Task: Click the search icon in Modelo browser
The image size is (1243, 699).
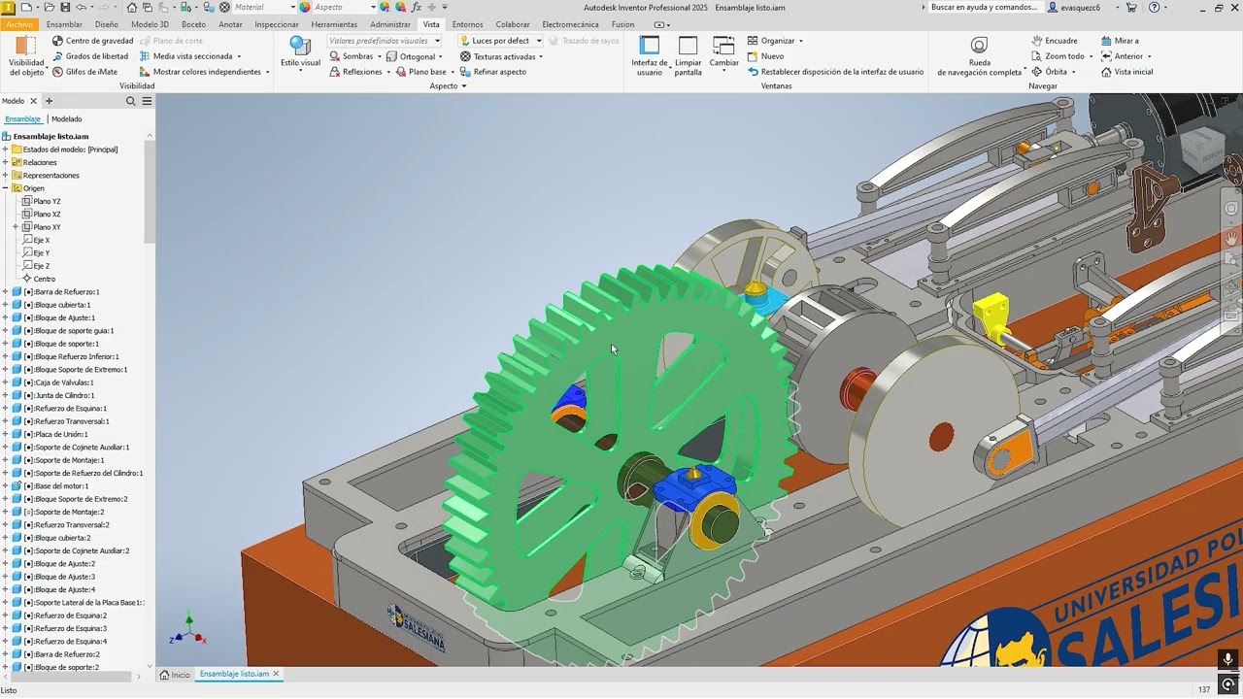Action: [131, 101]
